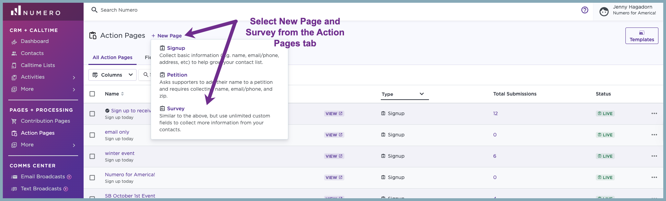Select the checkbox for 'email only' row
The height and width of the screenshot is (201, 666).
coord(92,135)
